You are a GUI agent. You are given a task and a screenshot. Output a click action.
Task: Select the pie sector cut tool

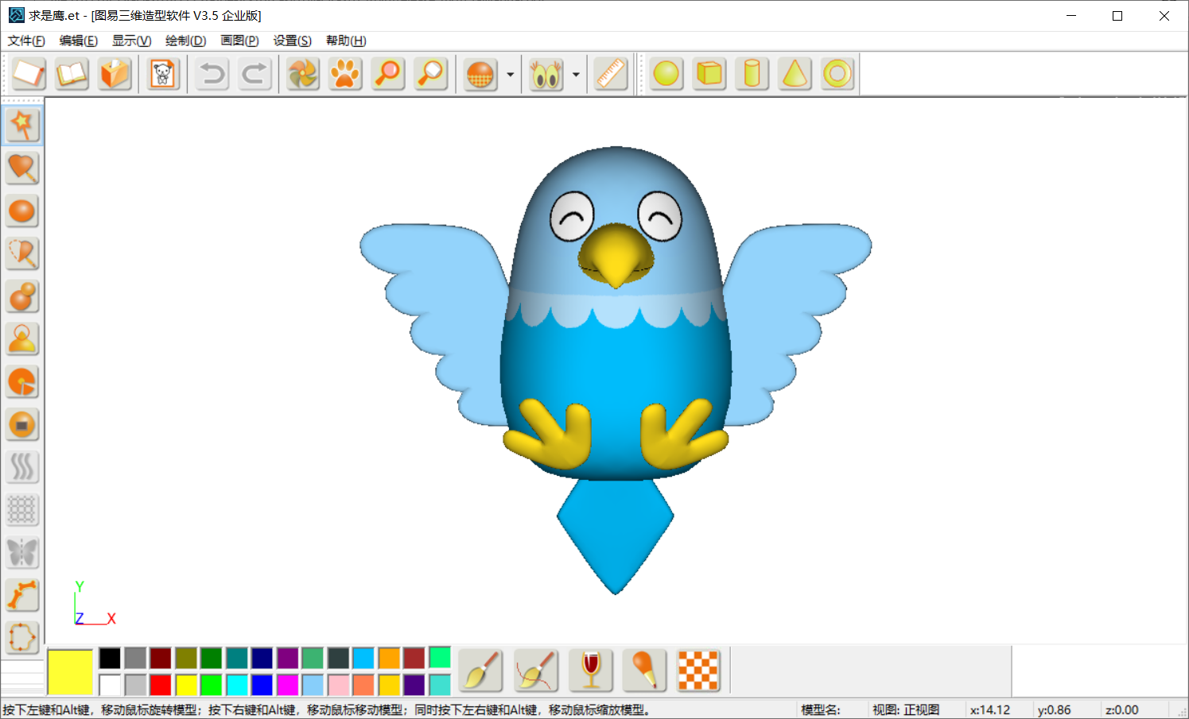click(22, 382)
